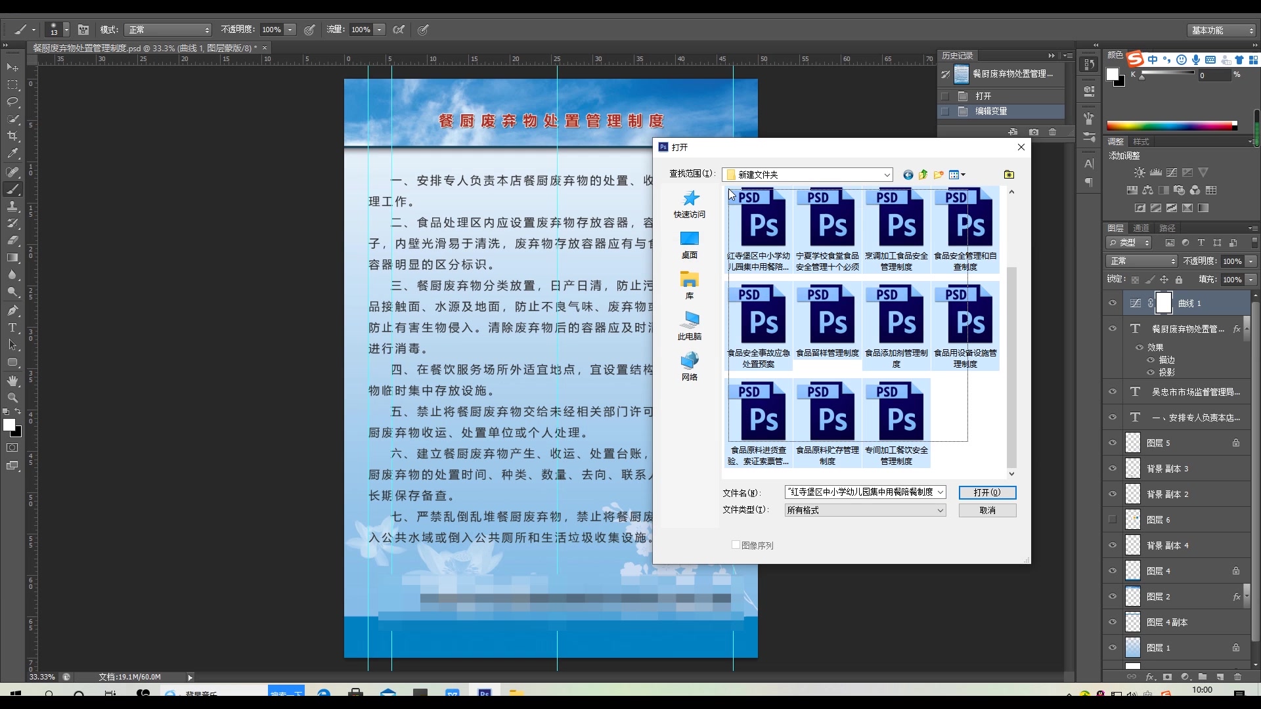Switch to the 通道 tab
Screen dimensions: 1261x709
coord(1141,228)
